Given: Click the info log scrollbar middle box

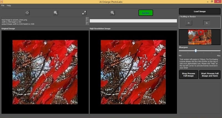Looking at the screenshot, I should 87,21.
